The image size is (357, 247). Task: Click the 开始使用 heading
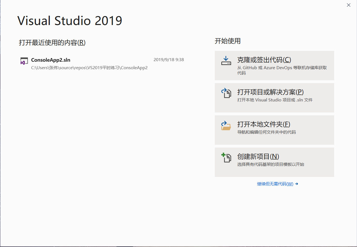228,41
